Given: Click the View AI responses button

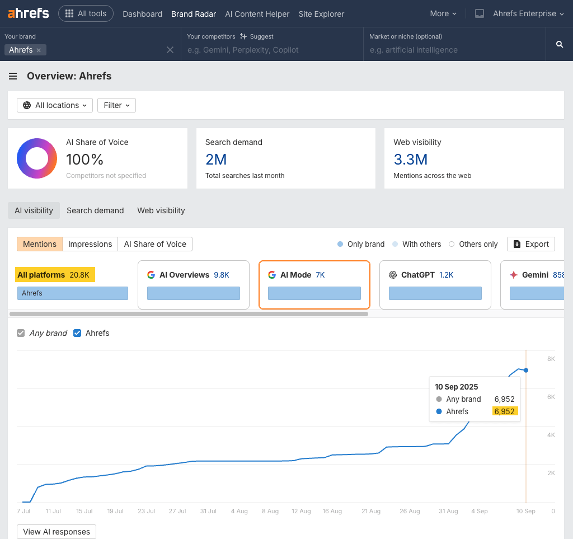Looking at the screenshot, I should click(56, 531).
